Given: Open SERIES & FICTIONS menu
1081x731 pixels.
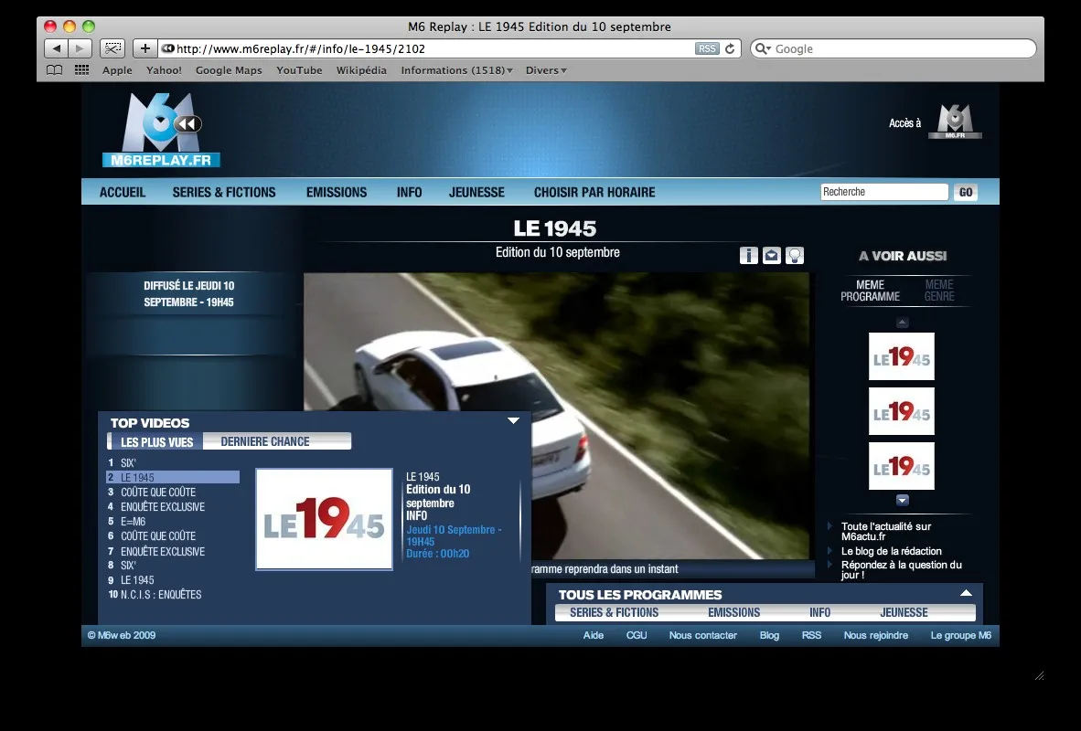Looking at the screenshot, I should pos(224,192).
